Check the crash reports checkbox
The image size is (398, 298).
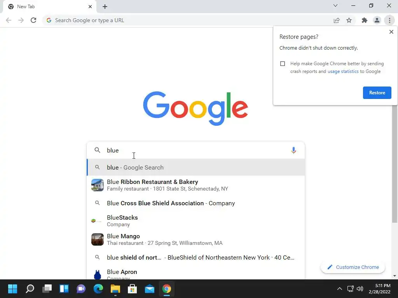[283, 64]
